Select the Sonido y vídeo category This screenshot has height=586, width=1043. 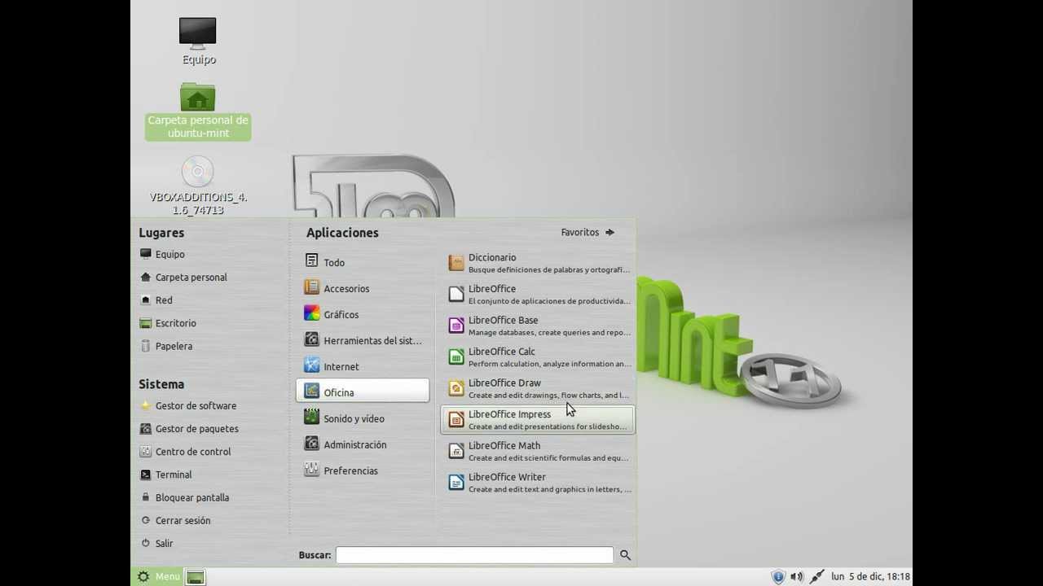point(363,418)
